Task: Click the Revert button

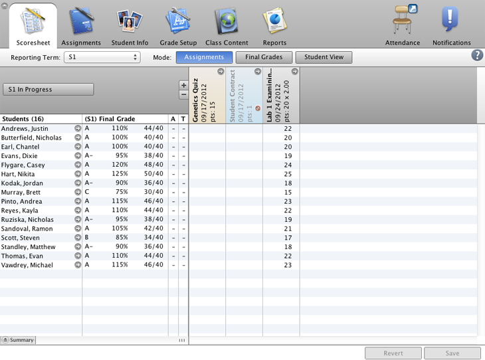Action: coord(393,353)
